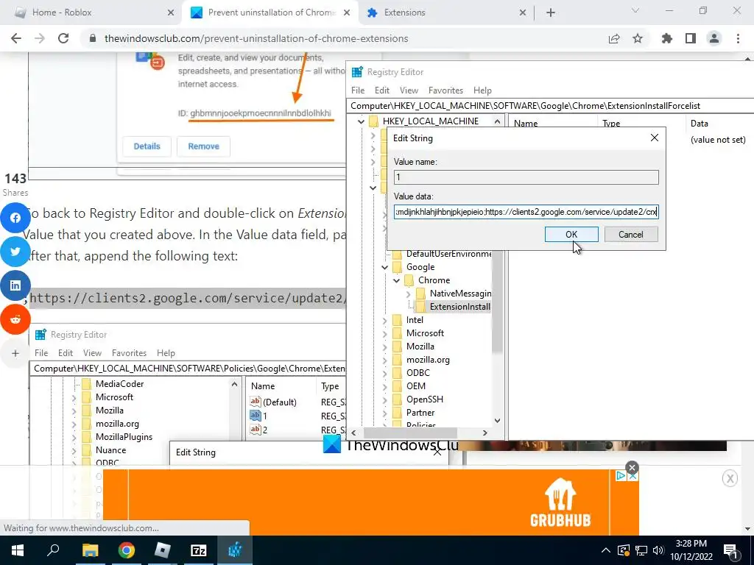Click the Value name field

point(526,177)
